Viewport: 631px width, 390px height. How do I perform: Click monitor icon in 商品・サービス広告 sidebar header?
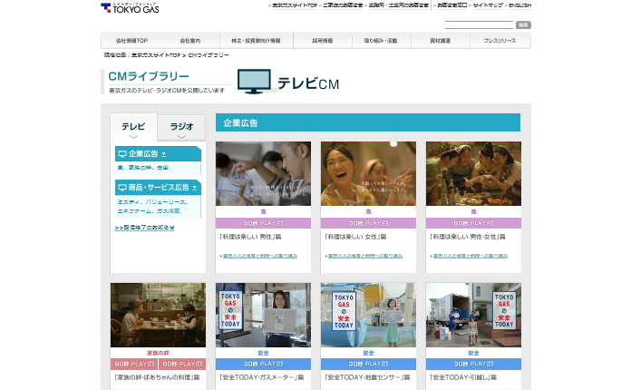[x=122, y=188]
